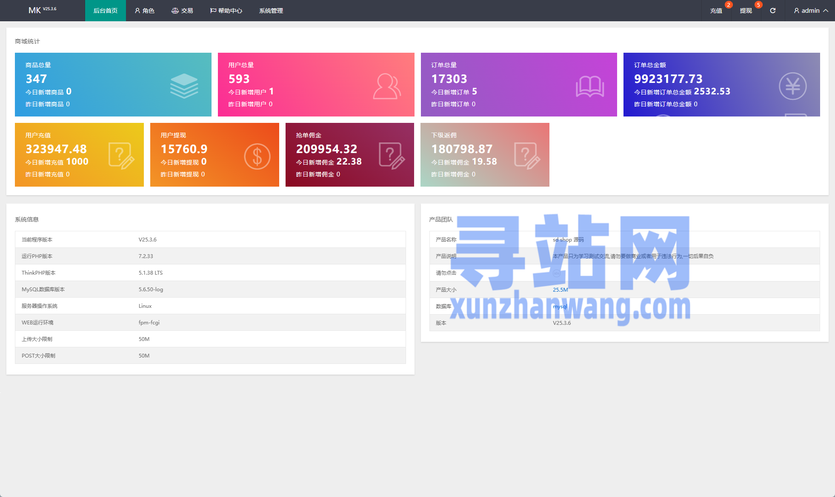The width and height of the screenshot is (835, 497).
Task: Click the 下级返佣 amount 180798.87
Action: [x=462, y=149]
